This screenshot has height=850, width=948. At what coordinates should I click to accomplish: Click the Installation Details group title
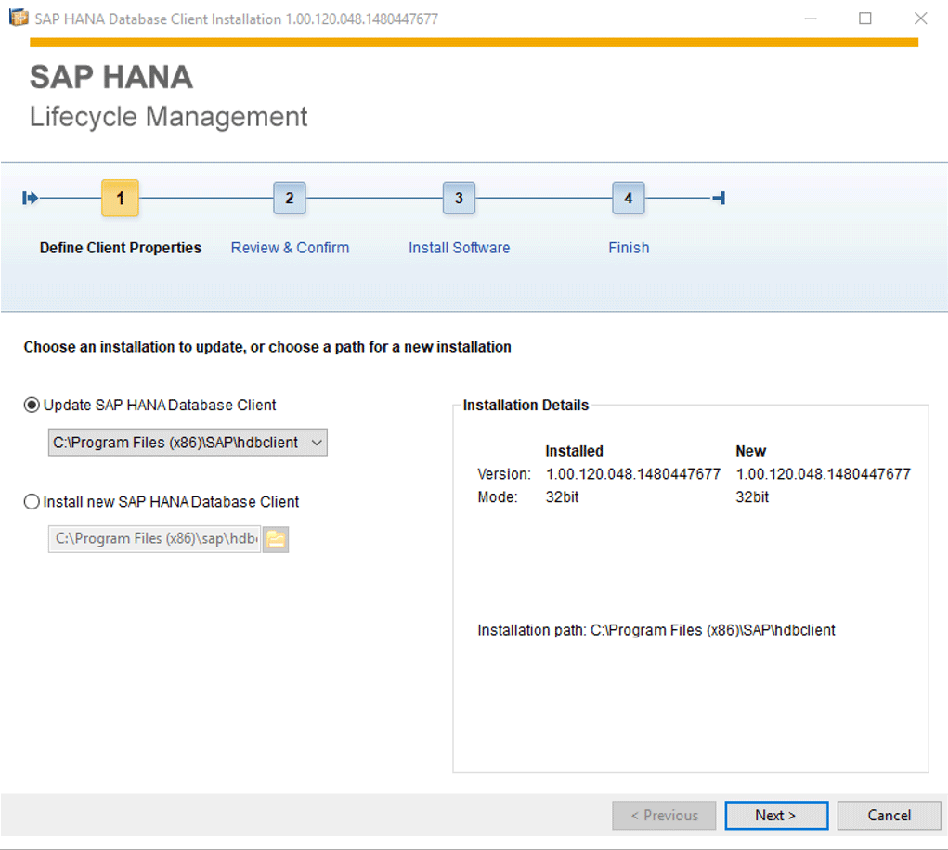click(x=526, y=405)
